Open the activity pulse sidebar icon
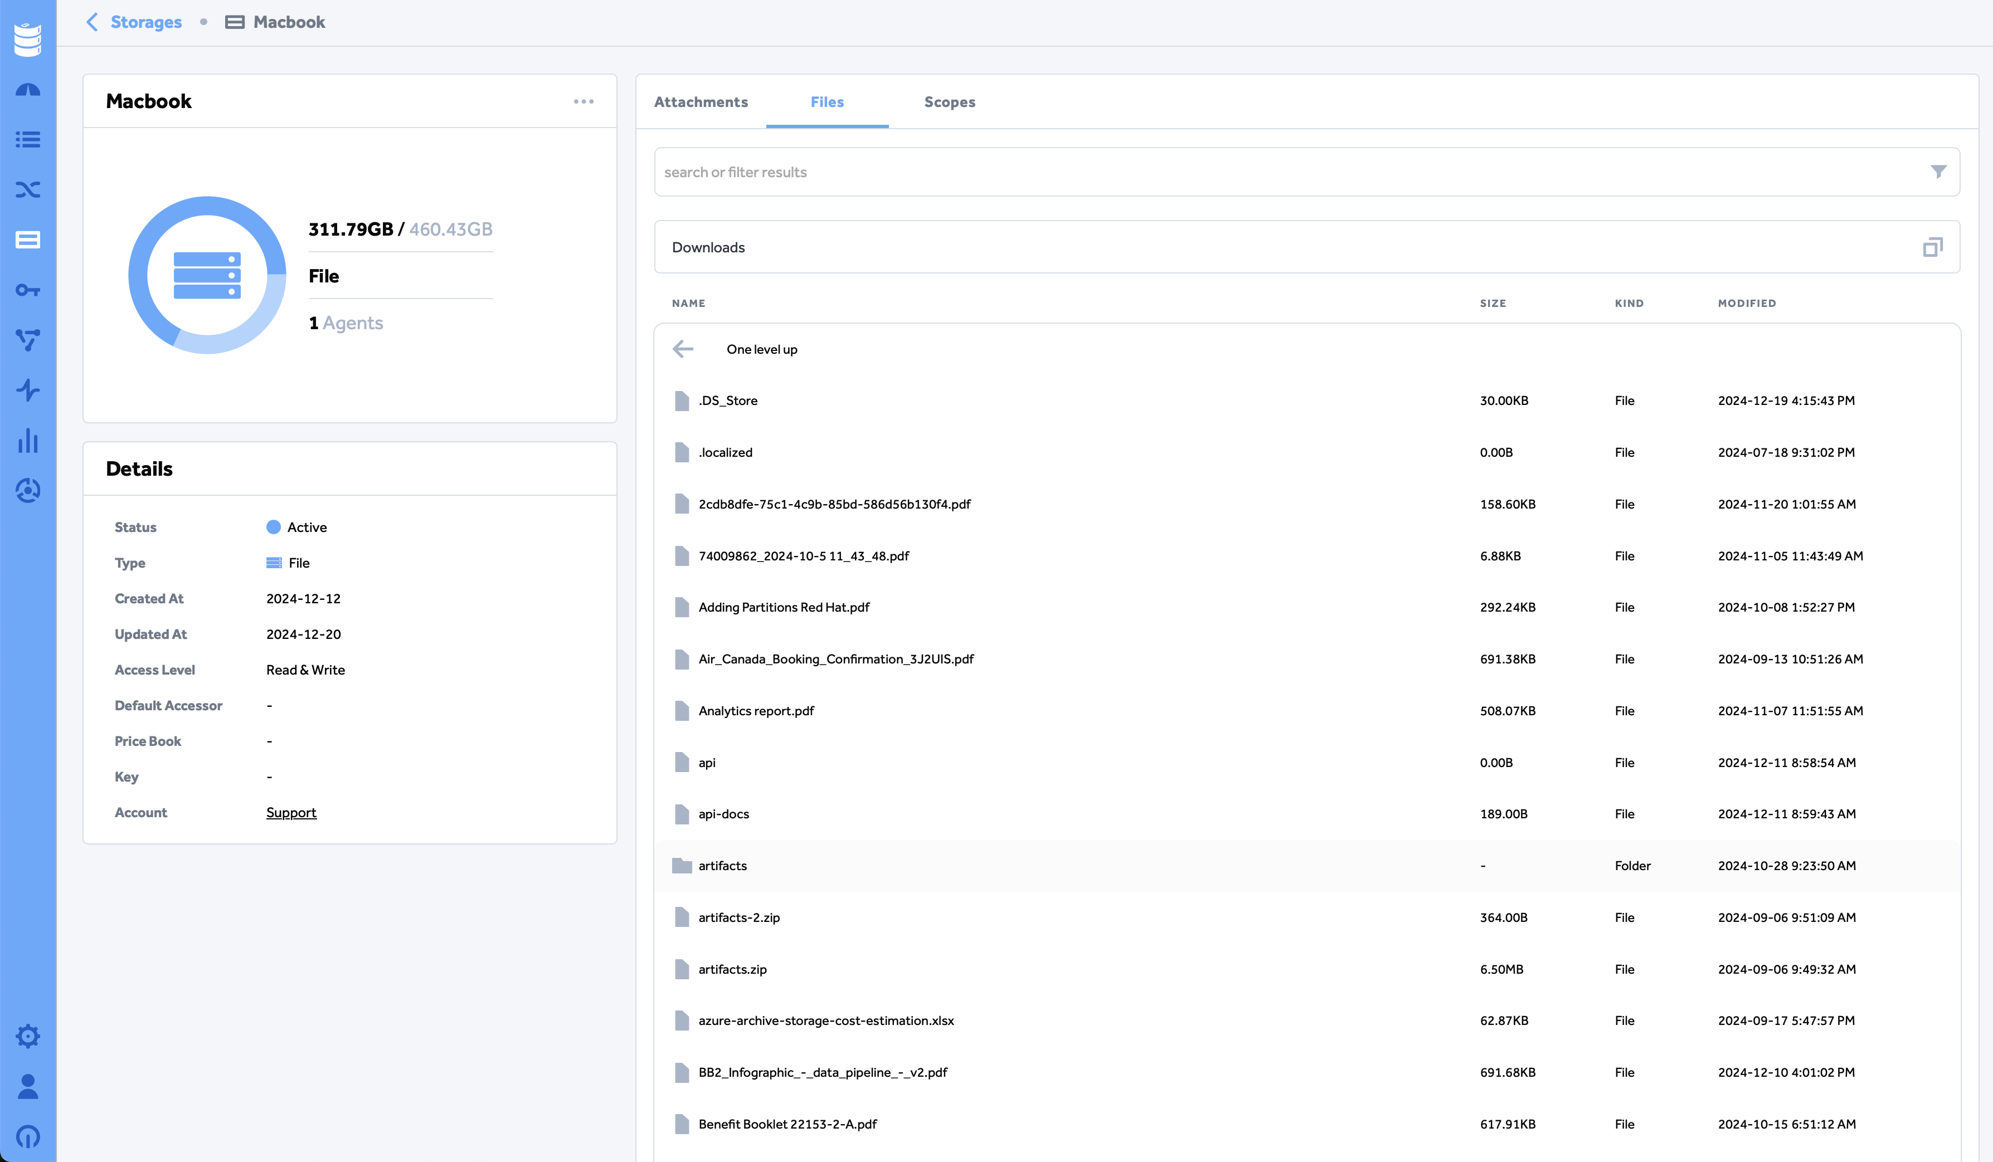1993x1162 pixels. pos(28,390)
